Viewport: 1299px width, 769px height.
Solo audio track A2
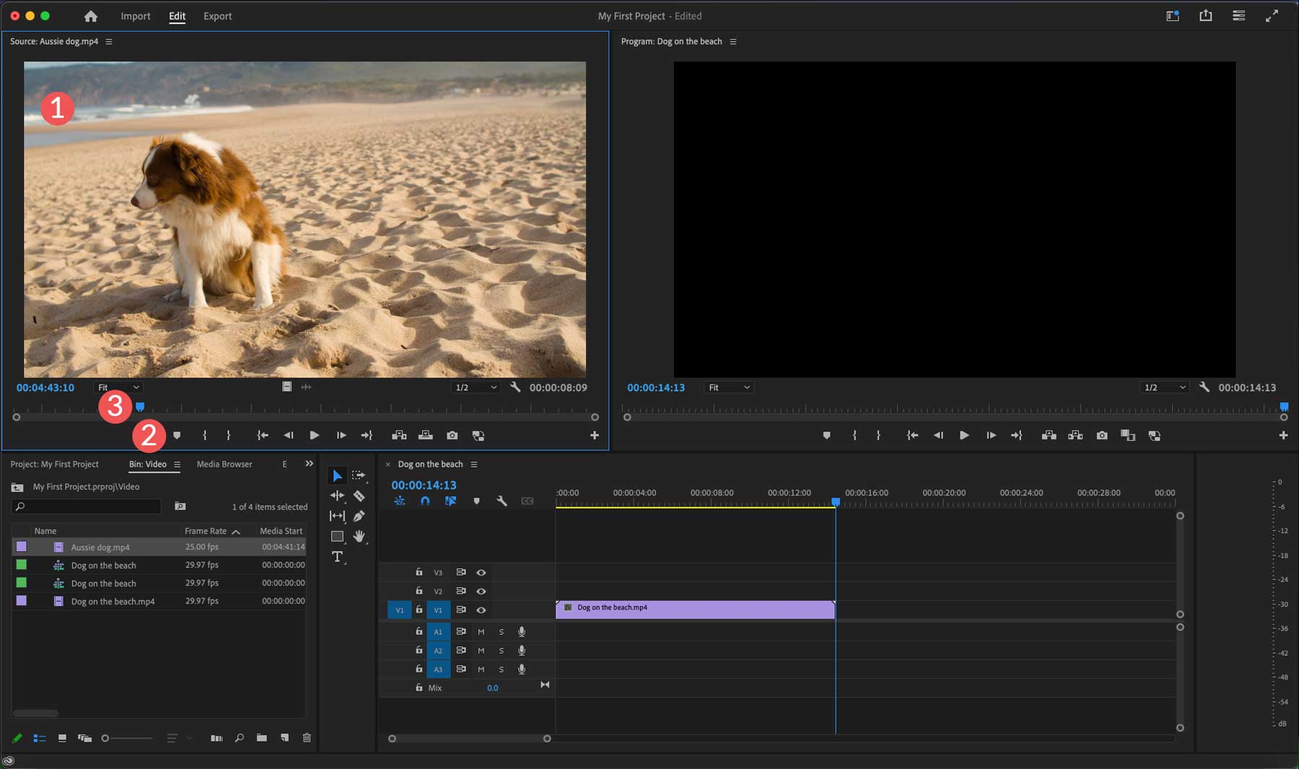[x=502, y=651]
